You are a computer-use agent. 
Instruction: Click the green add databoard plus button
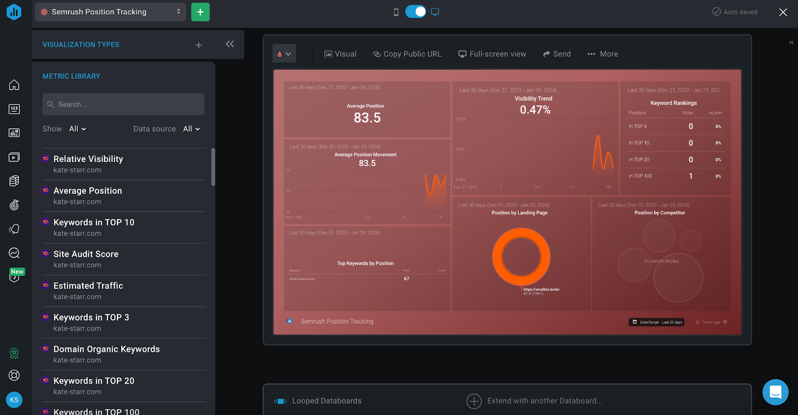pos(200,12)
